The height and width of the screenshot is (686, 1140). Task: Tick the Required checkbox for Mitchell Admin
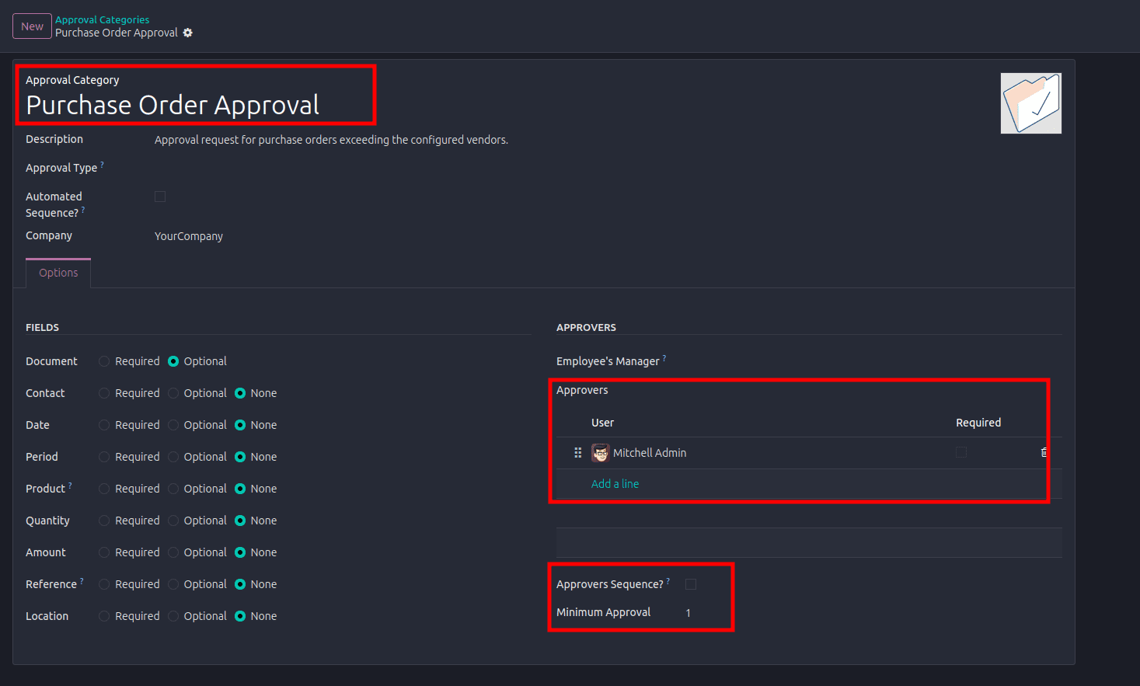961,452
